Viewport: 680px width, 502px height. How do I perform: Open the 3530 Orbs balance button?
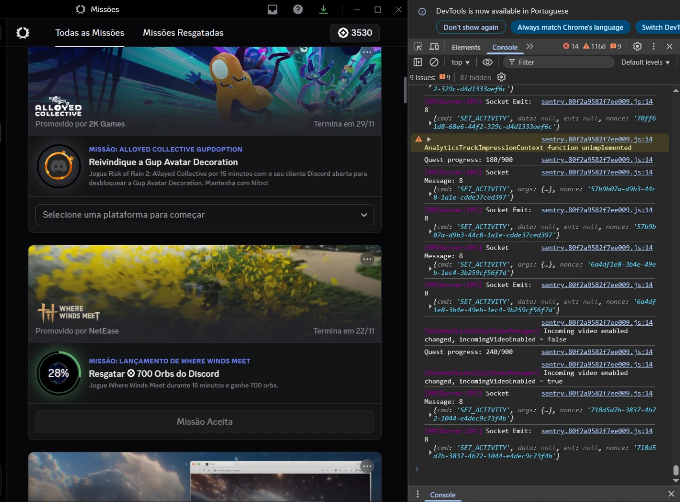(355, 33)
